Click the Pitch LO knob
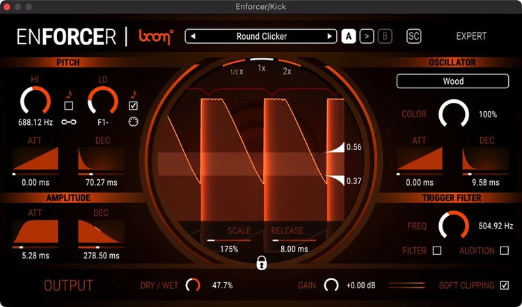 (x=102, y=101)
